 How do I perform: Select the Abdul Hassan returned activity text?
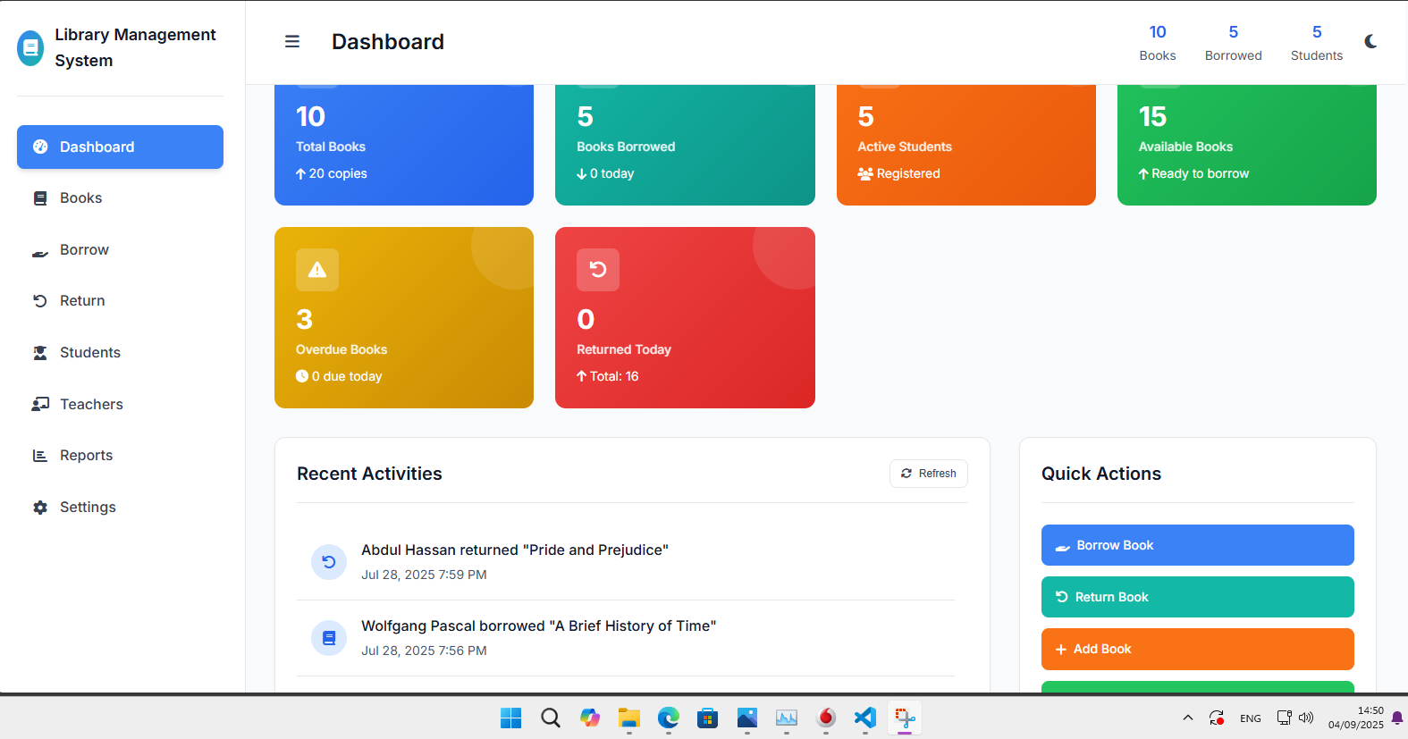tap(515, 550)
